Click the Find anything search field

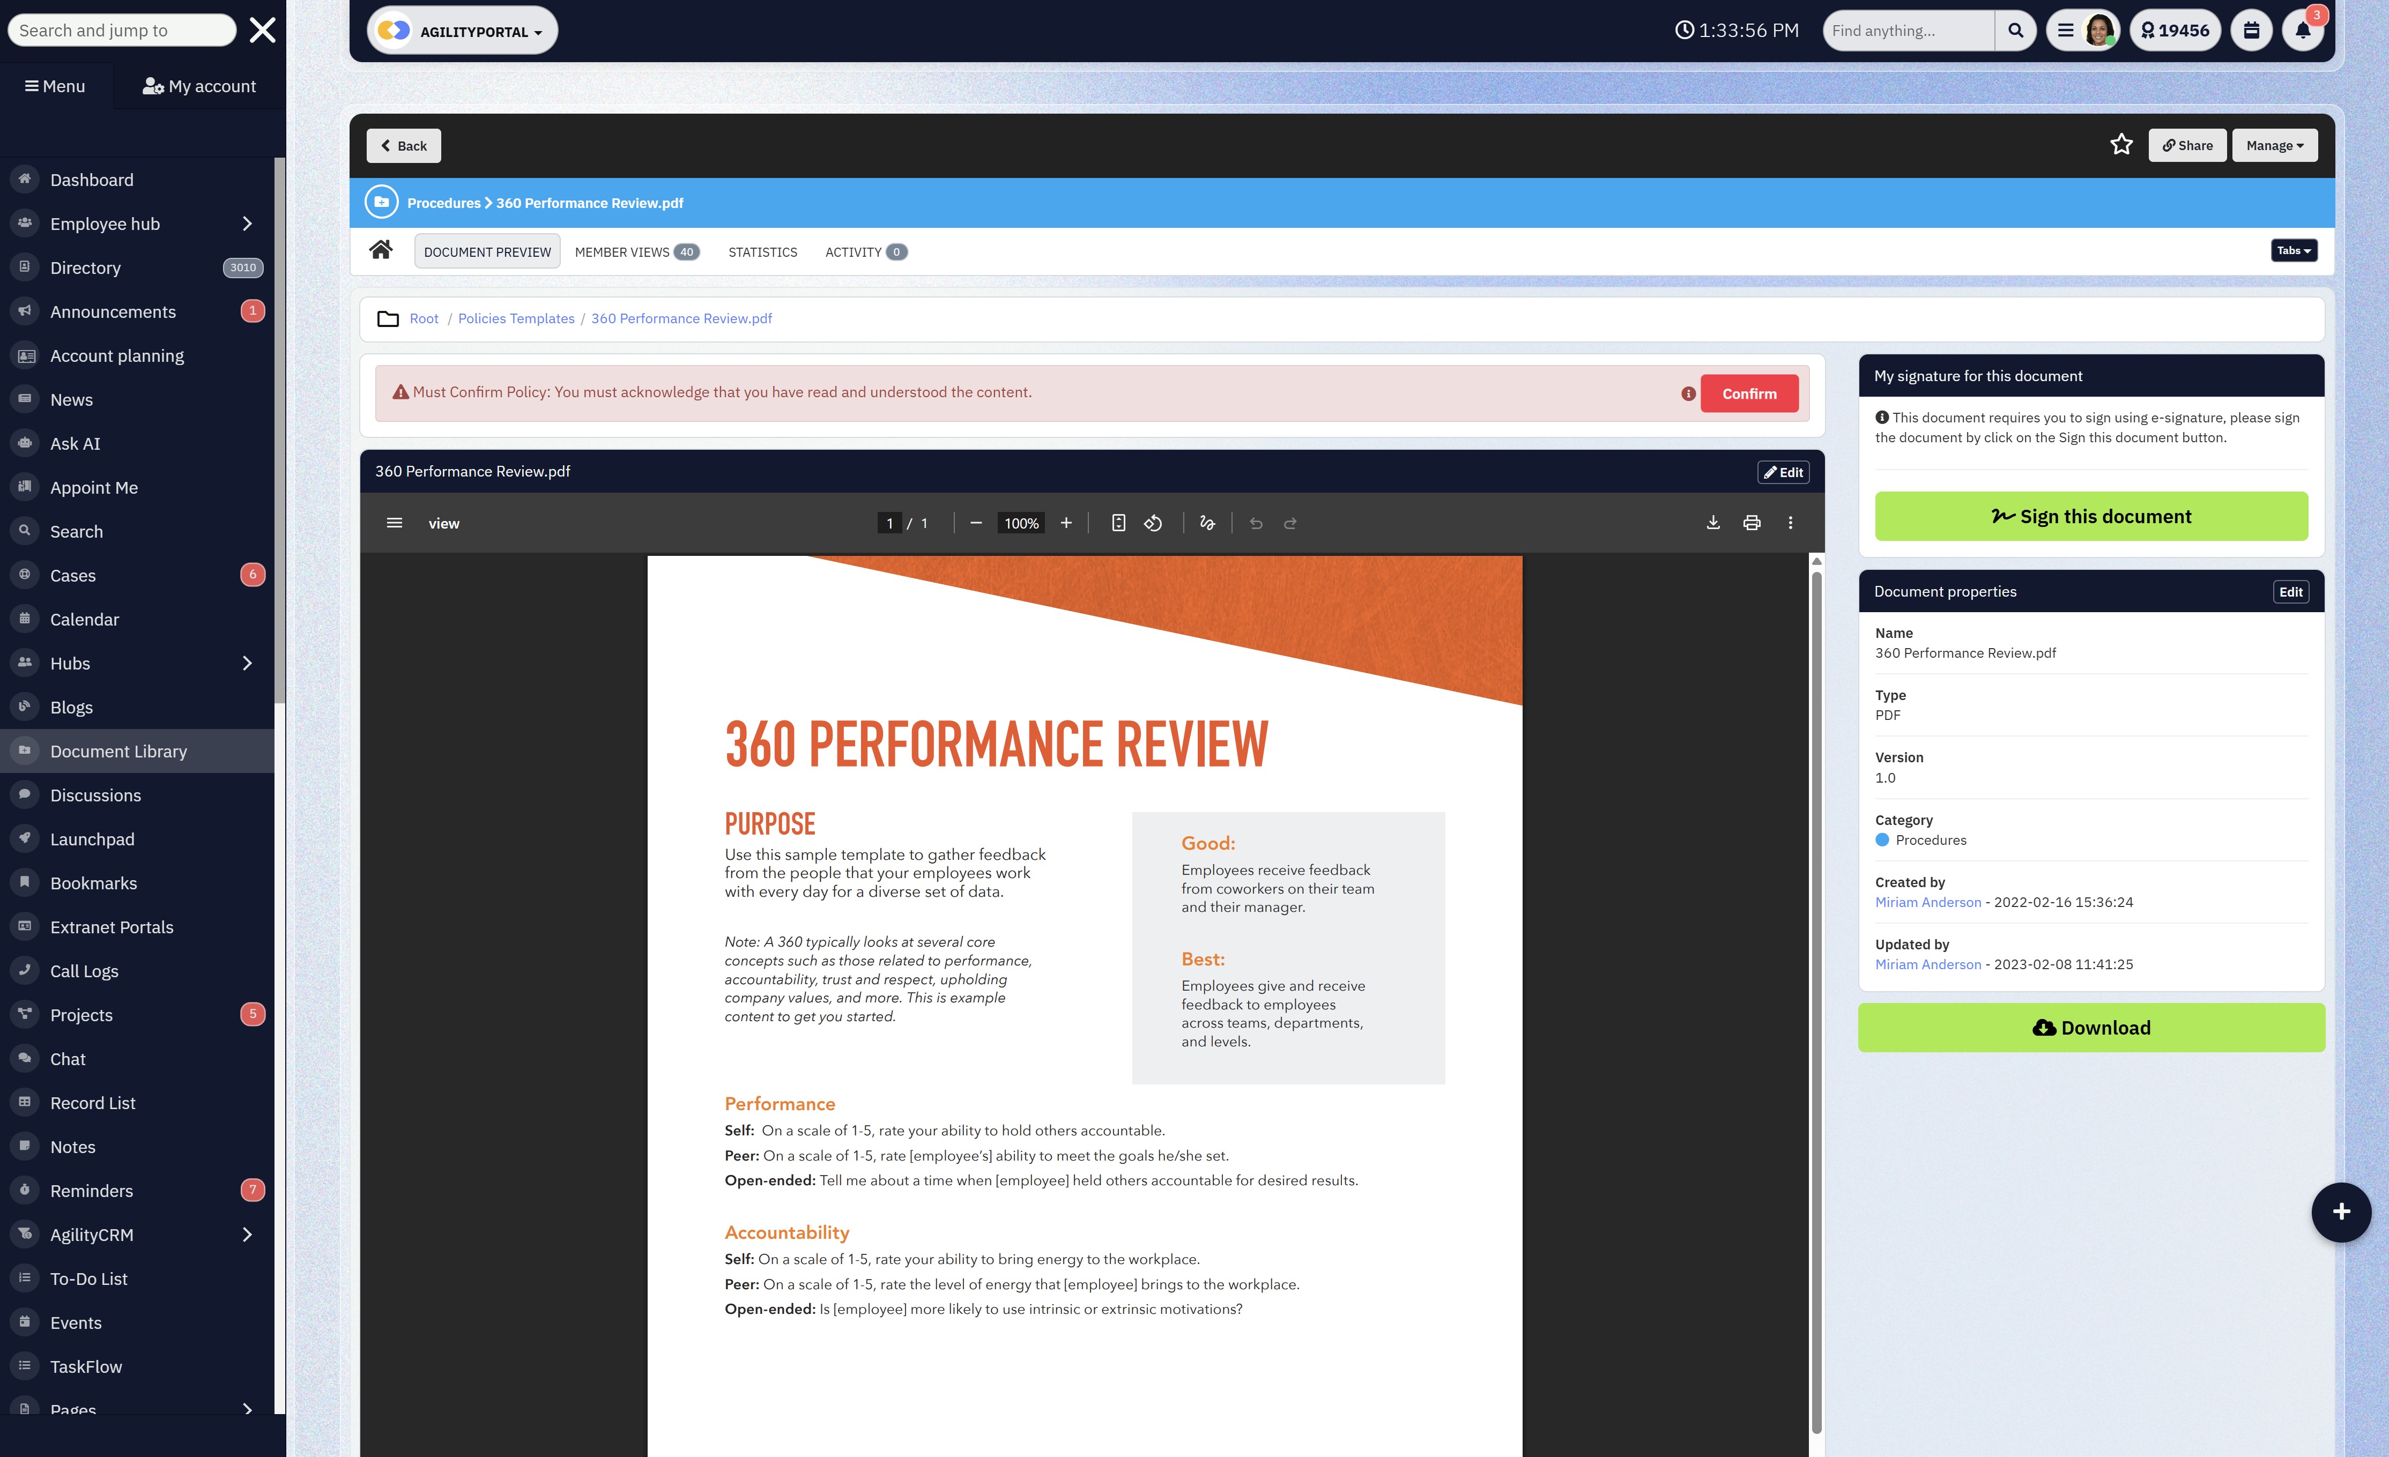[1906, 31]
